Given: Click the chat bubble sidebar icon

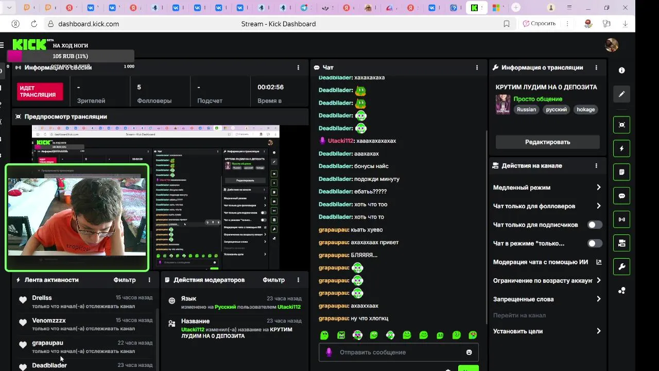Looking at the screenshot, I should click(x=621, y=196).
